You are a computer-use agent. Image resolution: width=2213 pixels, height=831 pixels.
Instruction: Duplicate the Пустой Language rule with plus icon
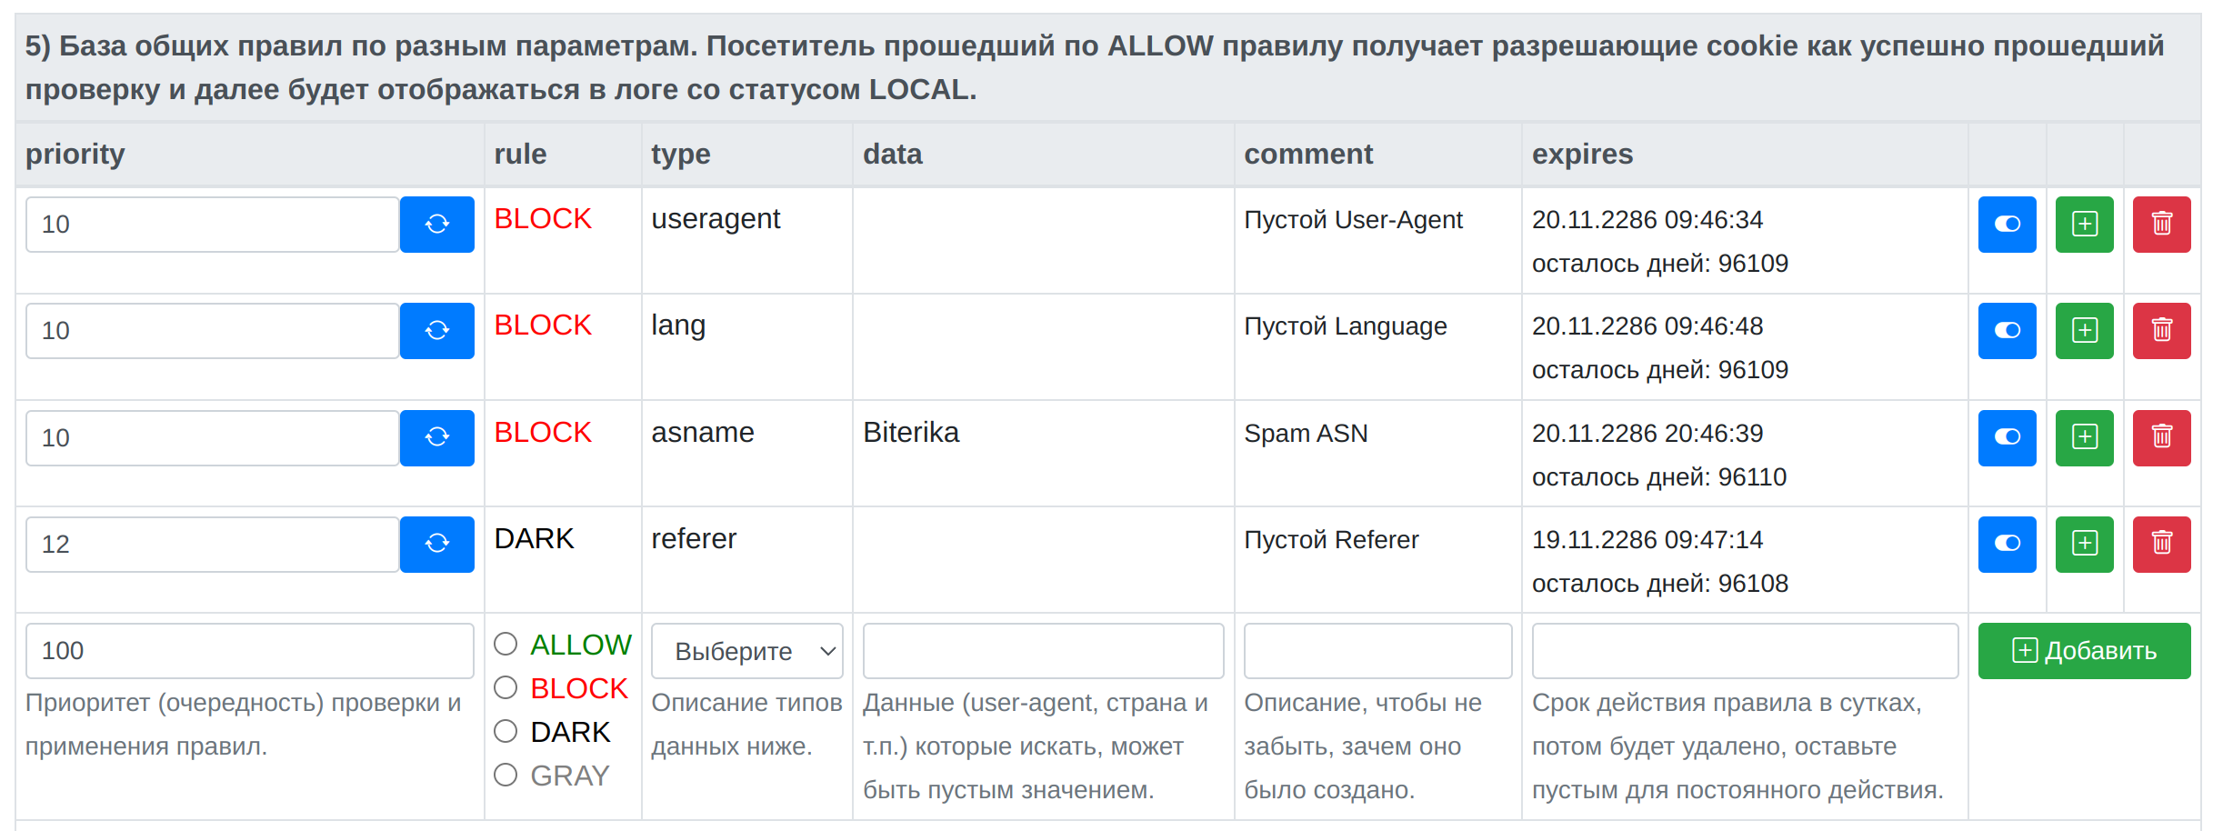[x=2084, y=331]
